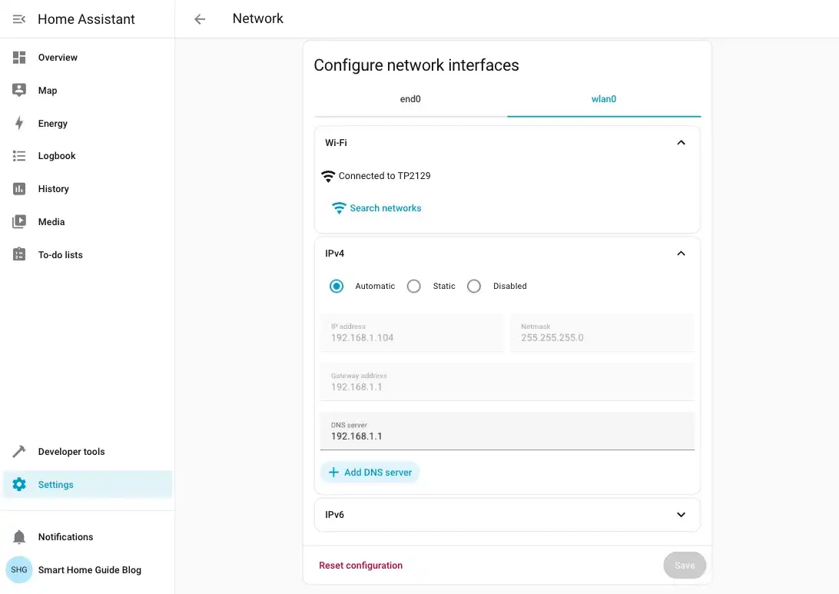
Task: Select the Logbook icon
Action: (x=18, y=155)
